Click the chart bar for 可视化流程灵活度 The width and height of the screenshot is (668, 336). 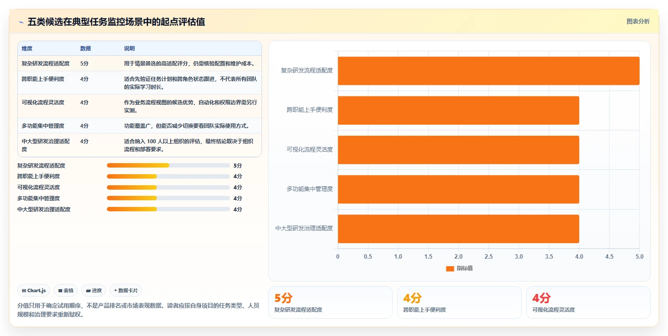coord(458,149)
